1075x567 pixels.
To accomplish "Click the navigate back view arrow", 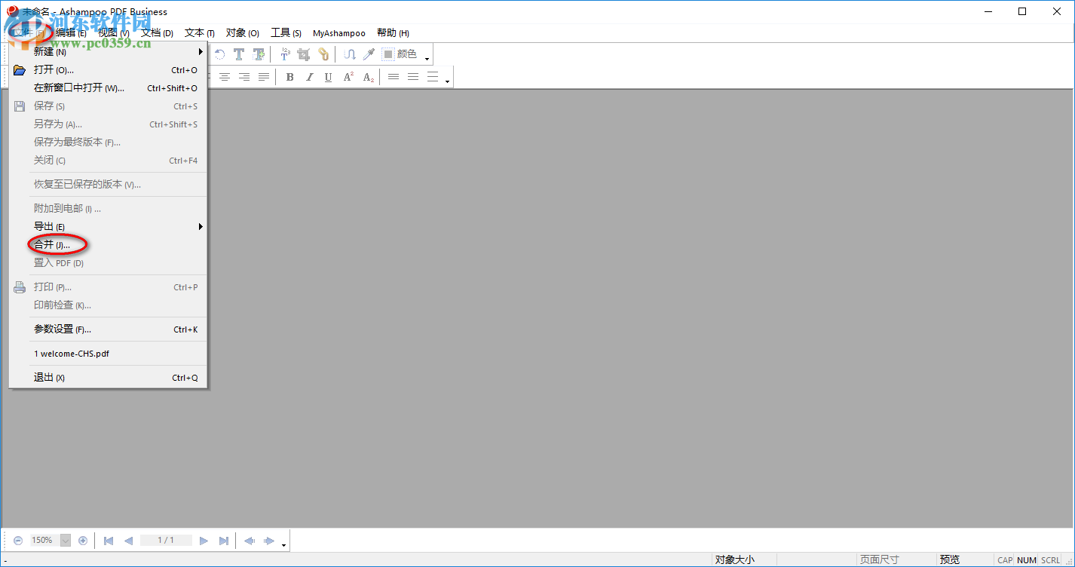I will 250,541.
